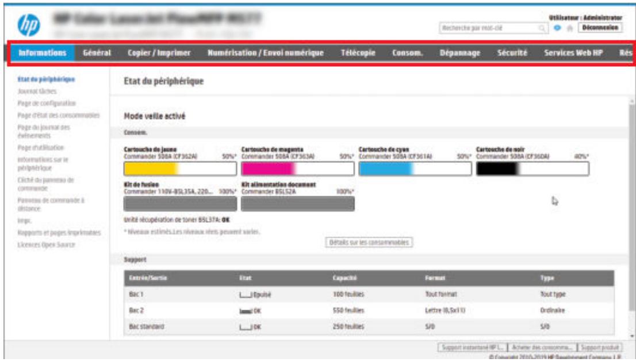Click the Bac 1 tray level icon
636x362 pixels.
pos(246,295)
